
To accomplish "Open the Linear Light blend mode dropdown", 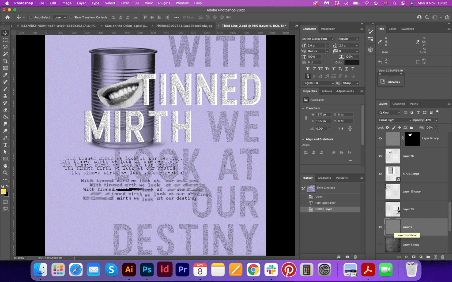I will (x=395, y=120).
